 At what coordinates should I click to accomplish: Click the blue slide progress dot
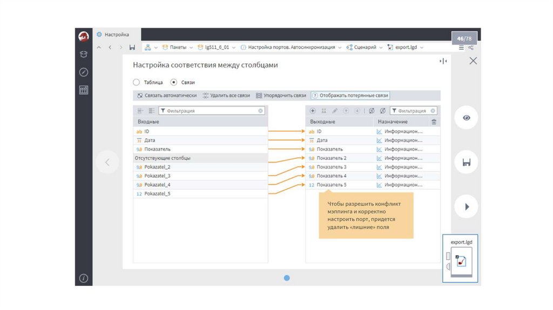287,278
